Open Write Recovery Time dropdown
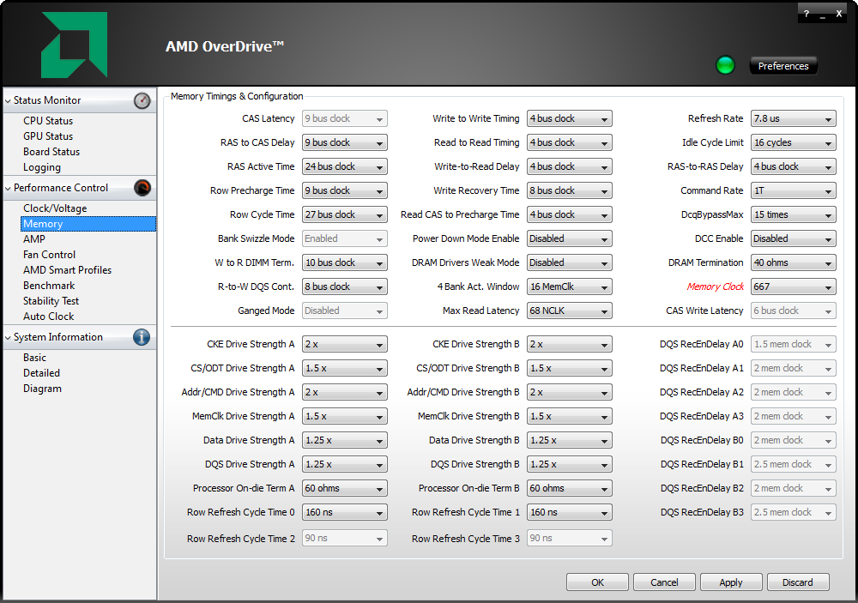The height and width of the screenshot is (603, 858). point(570,190)
